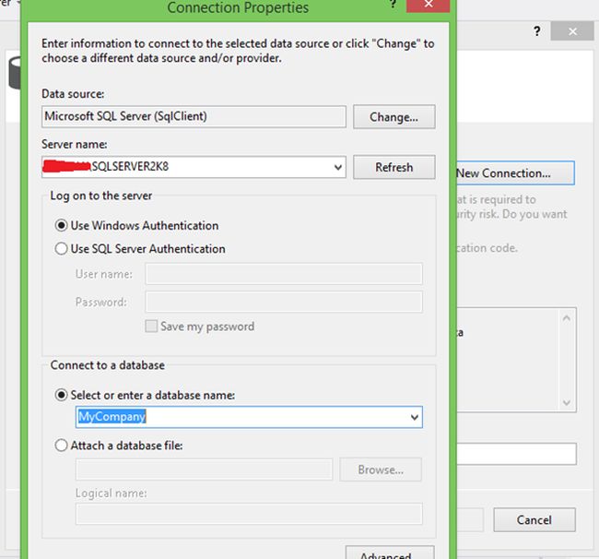This screenshot has width=599, height=559.
Task: Click the background wizard help question mark
Action: pyautogui.click(x=537, y=31)
